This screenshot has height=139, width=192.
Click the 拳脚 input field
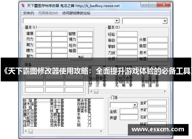(127, 46)
